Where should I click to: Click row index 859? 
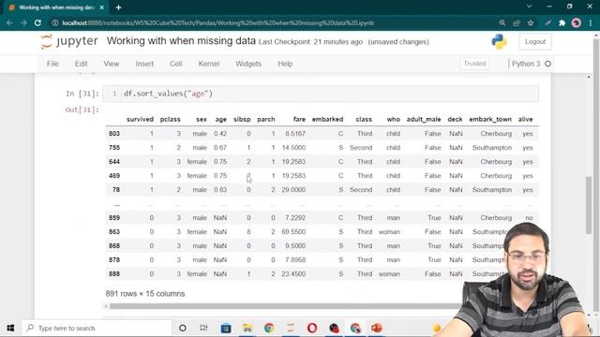[114, 218]
